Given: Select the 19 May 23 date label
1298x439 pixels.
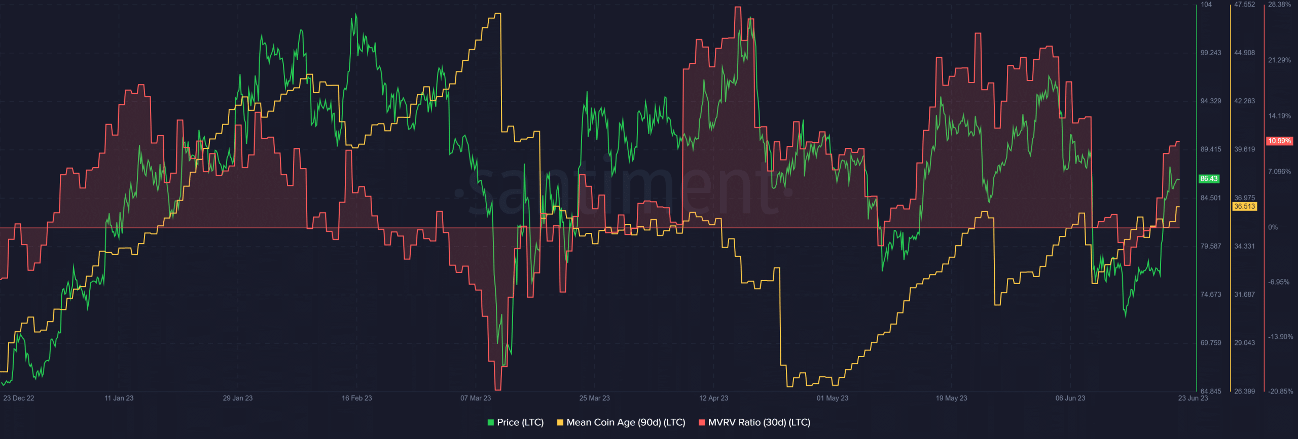Looking at the screenshot, I should tap(952, 398).
